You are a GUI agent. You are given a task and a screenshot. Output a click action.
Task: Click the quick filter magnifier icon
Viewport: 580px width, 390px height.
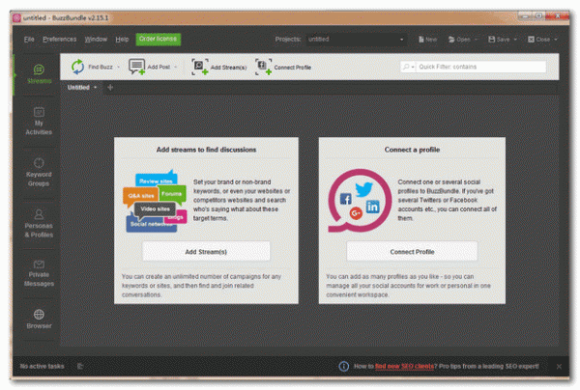(406, 67)
